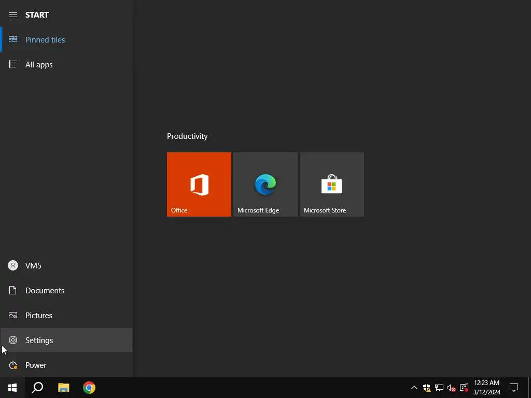Launch the Microsoft Edge tile

pyautogui.click(x=265, y=184)
